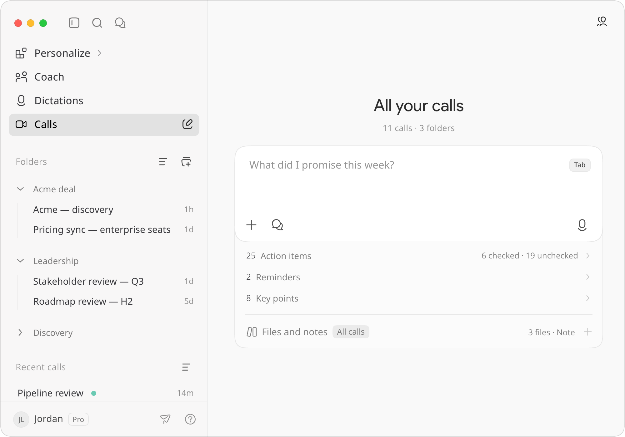
Task: Send feedback paper plane icon
Action: [165, 419]
